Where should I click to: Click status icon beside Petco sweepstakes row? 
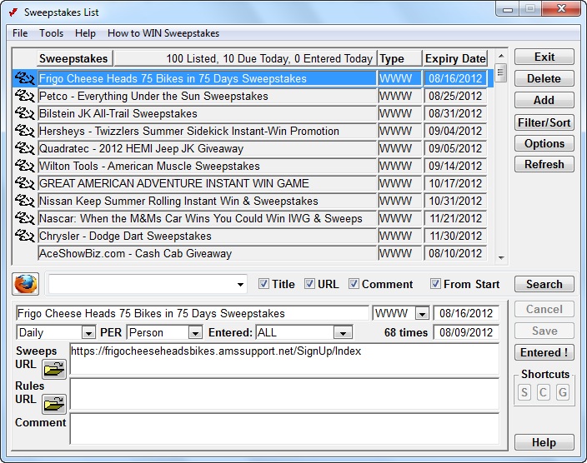tap(25, 96)
